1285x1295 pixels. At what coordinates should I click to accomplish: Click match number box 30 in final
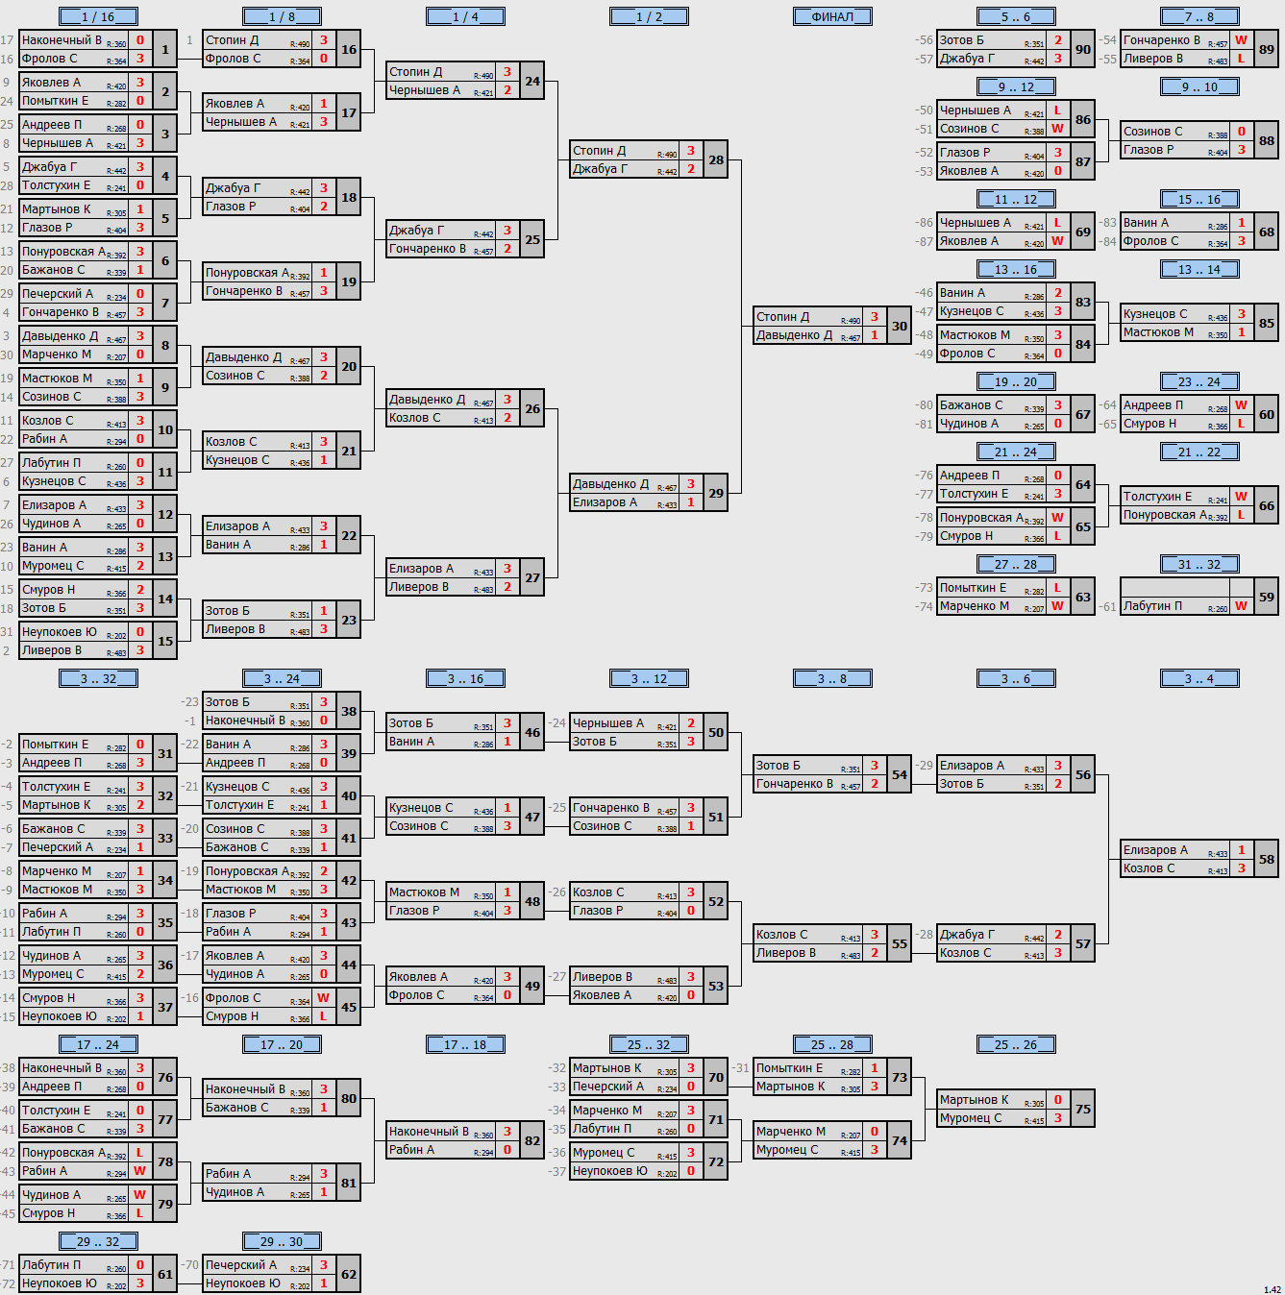coord(900,326)
